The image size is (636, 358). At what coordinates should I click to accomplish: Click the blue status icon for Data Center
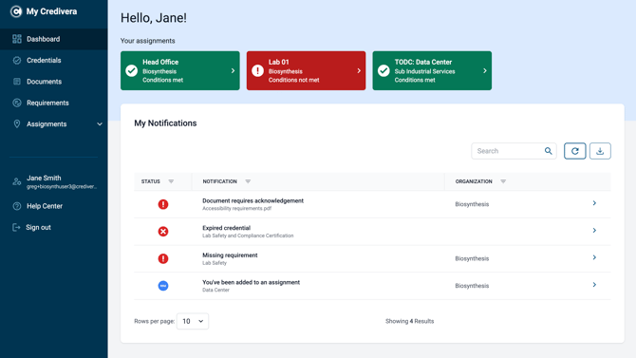click(163, 286)
